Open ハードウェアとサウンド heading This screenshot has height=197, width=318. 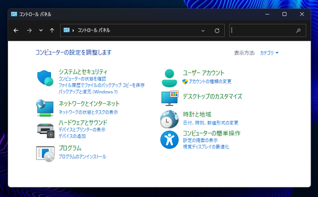tap(83, 122)
